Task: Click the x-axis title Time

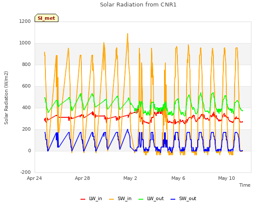Action: pos(245,185)
